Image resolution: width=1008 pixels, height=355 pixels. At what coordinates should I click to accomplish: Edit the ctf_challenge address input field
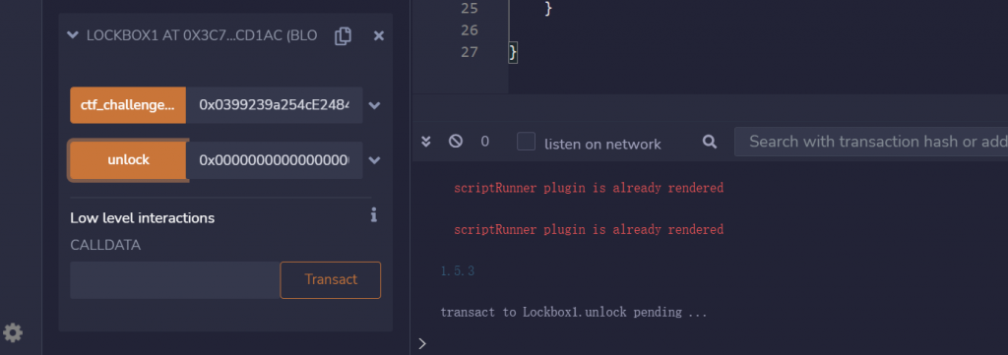275,105
